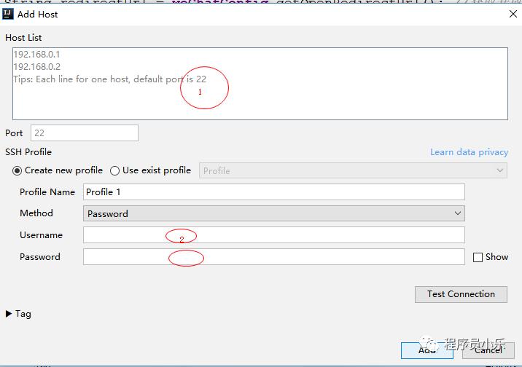
Task: Click the Add button
Action: tap(426, 350)
